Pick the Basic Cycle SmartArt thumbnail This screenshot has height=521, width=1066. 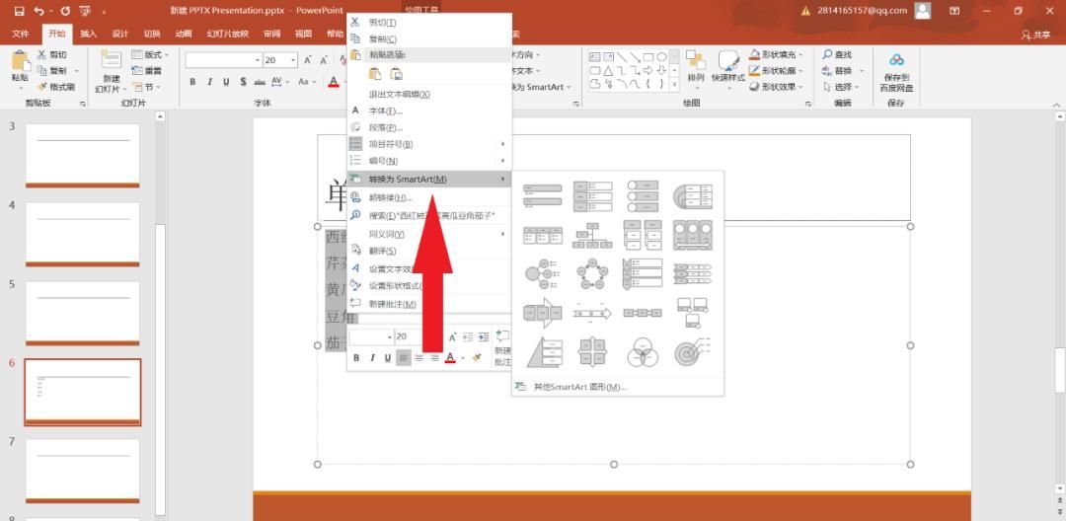(x=592, y=273)
